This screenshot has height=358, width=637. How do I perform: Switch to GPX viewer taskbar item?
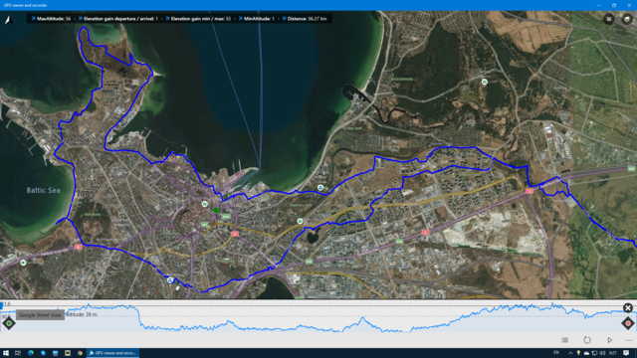112,353
